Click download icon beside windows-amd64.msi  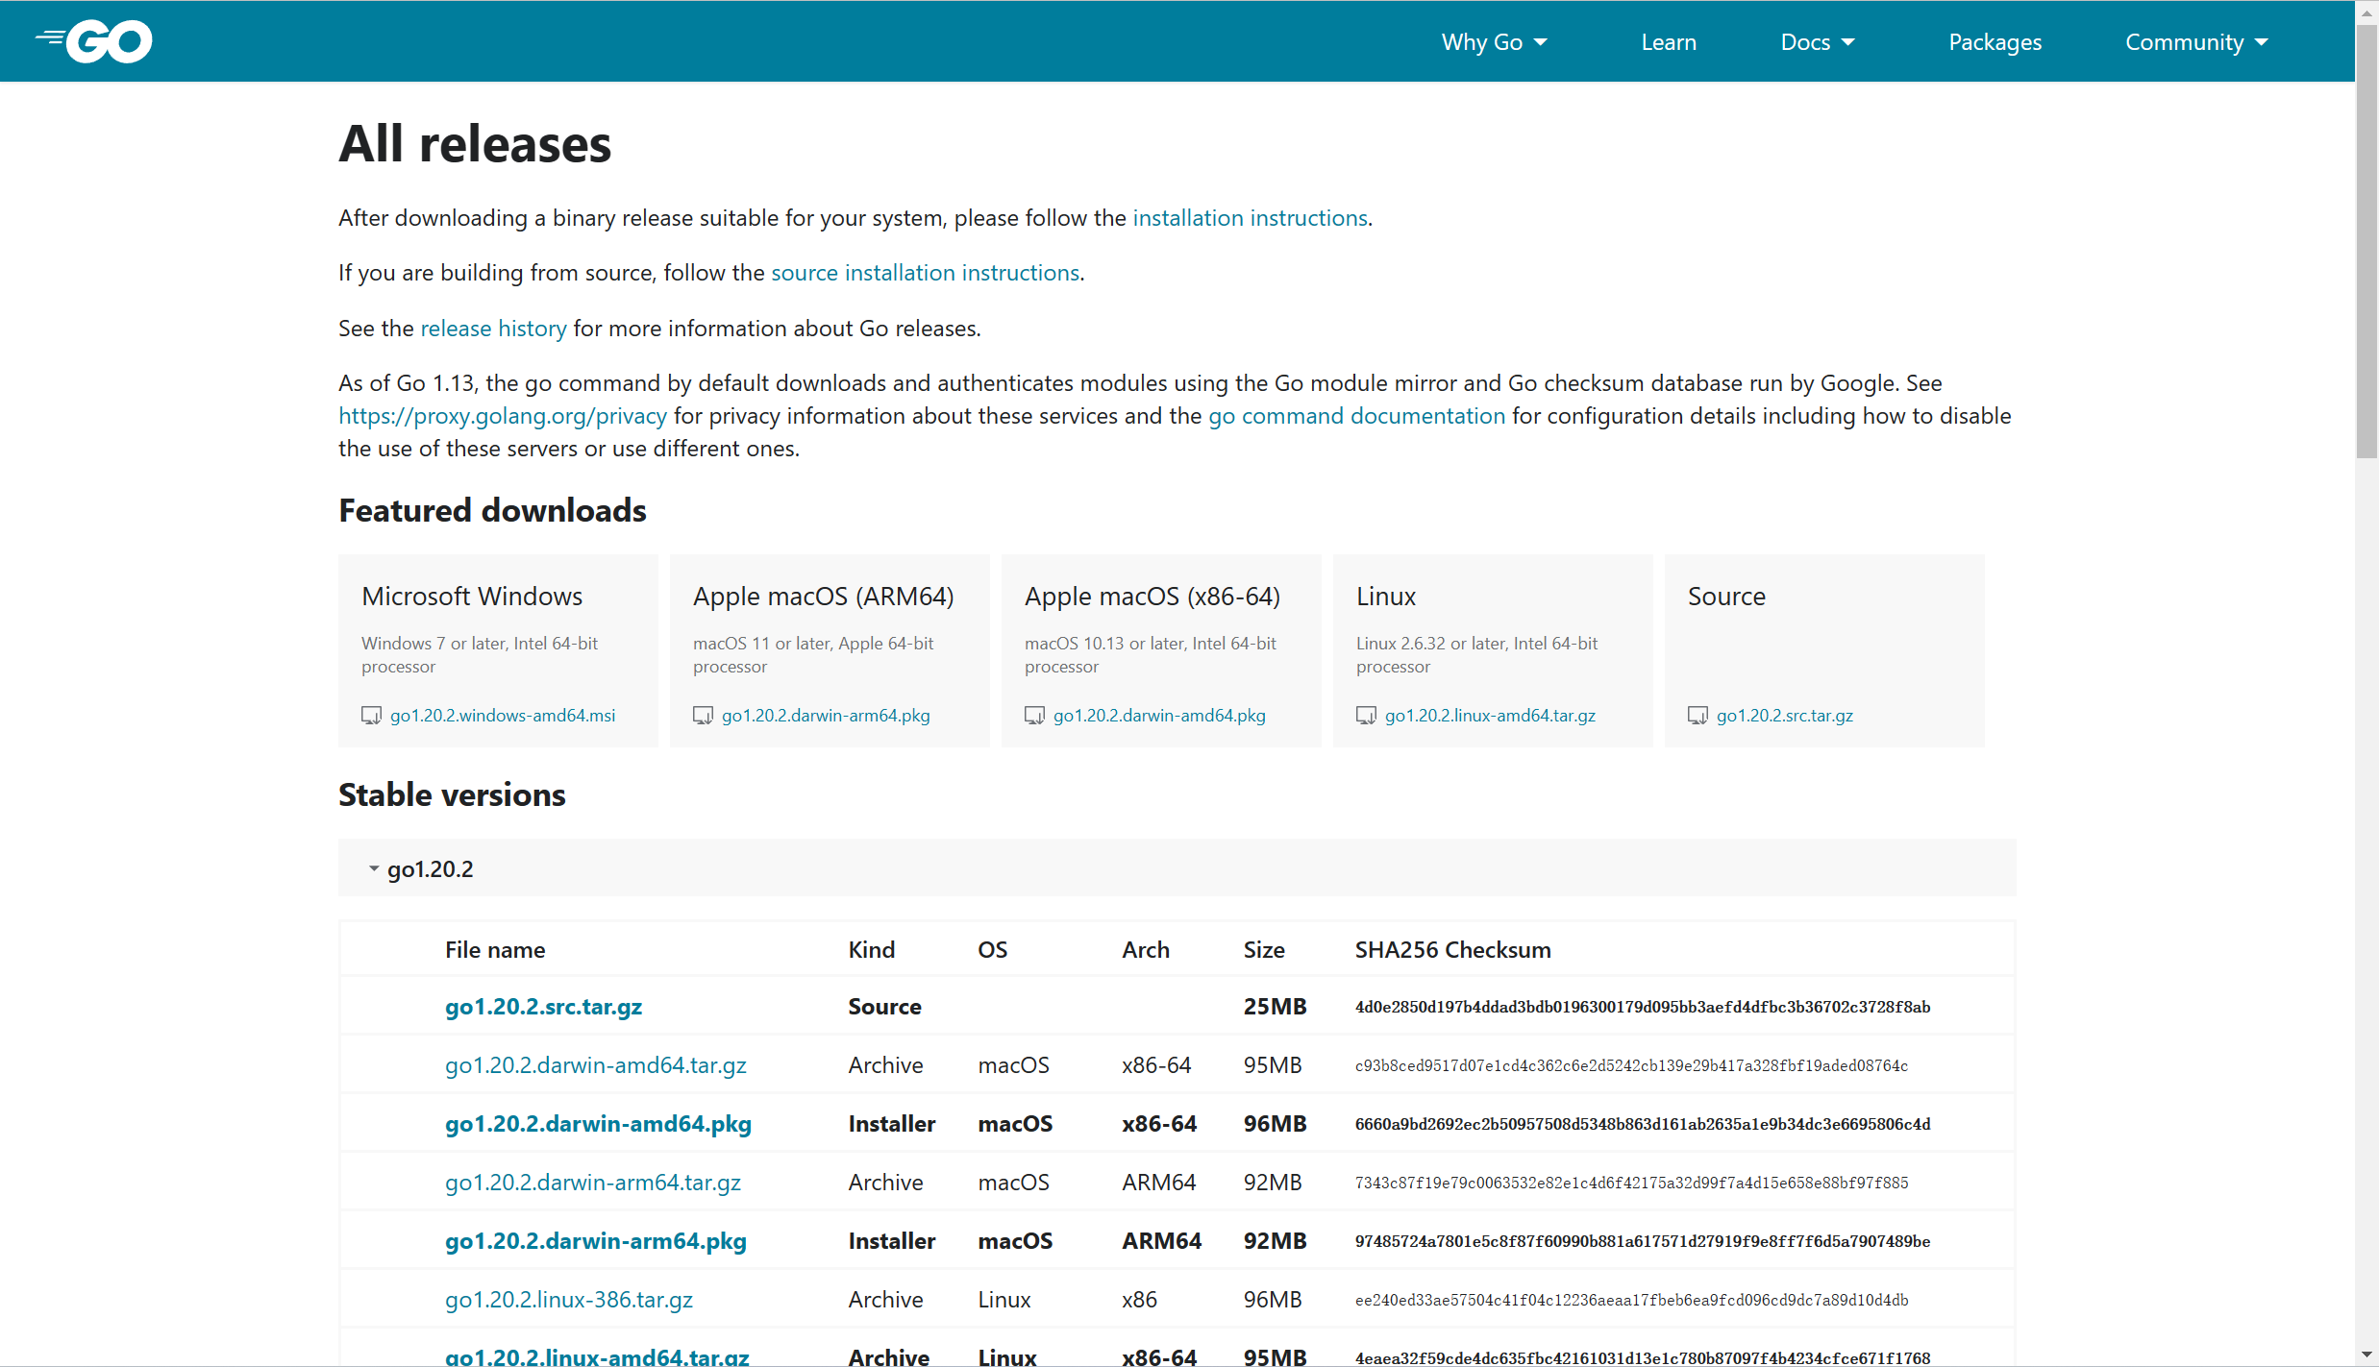pos(371,716)
